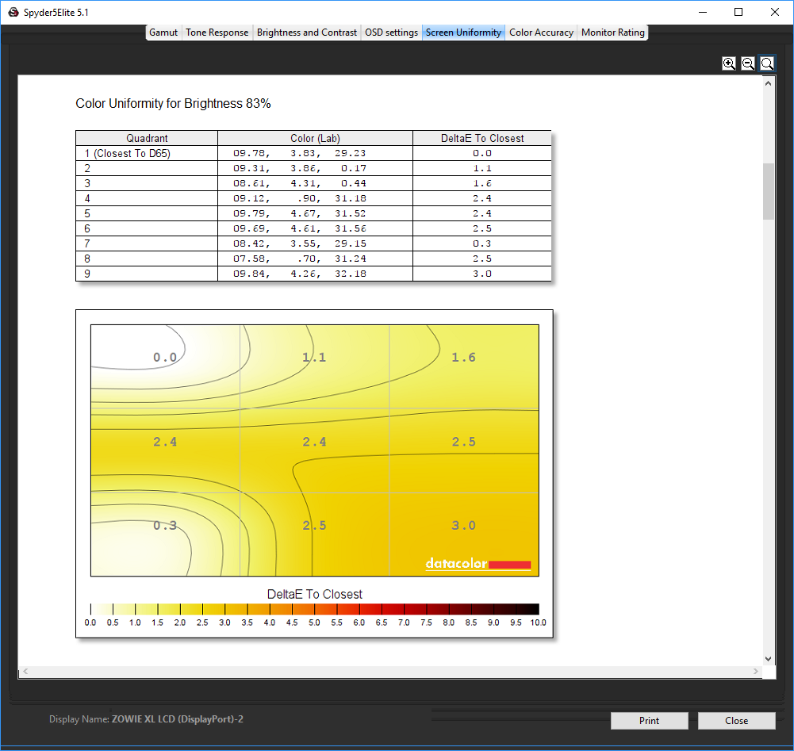Viewport: 794px width, 751px height.
Task: Maximize the Spyder5Elite window
Action: point(738,12)
